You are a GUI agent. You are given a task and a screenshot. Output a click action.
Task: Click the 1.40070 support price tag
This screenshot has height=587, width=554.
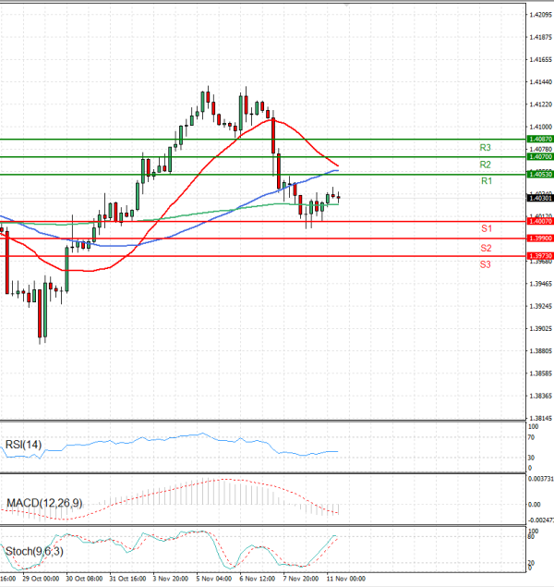click(539, 222)
